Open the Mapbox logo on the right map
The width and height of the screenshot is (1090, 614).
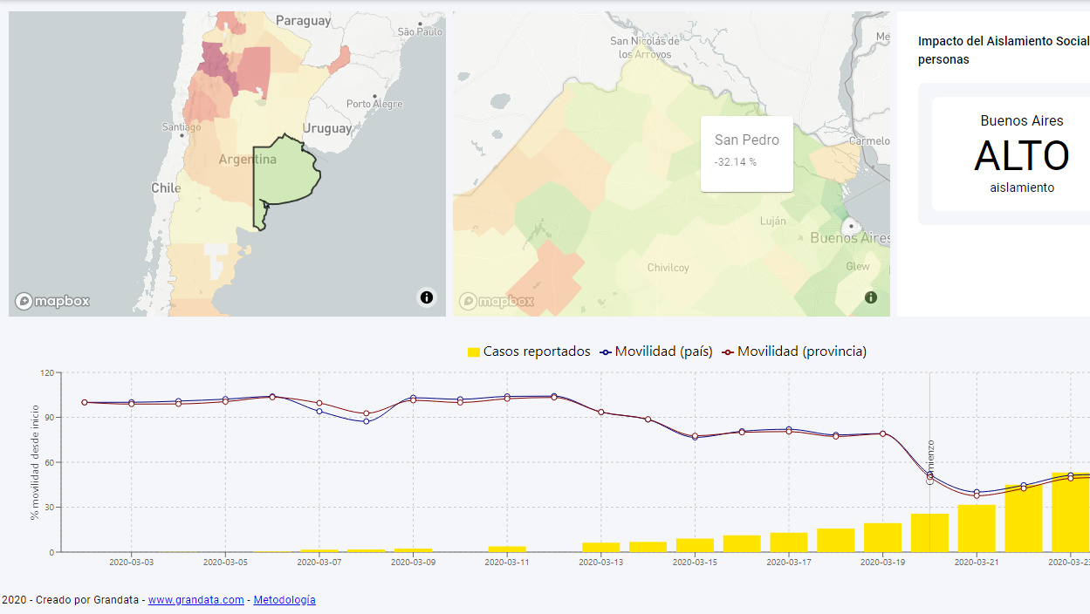[x=496, y=301]
